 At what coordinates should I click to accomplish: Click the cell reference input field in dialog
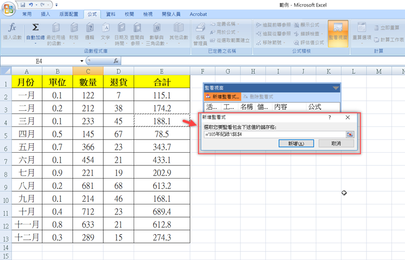(x=273, y=135)
